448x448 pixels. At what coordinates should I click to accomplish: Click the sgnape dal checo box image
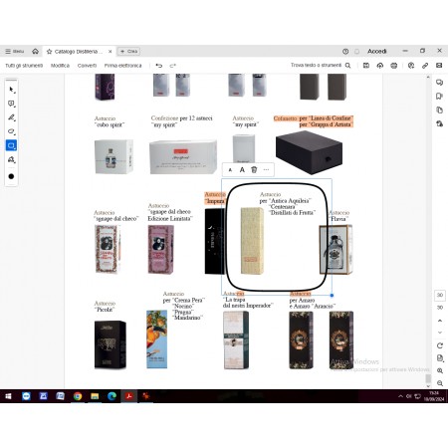108,249
